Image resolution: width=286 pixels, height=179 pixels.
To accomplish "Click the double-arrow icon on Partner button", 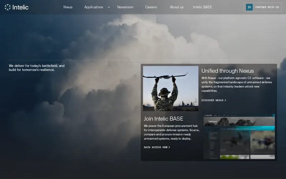I will tap(249, 7).
